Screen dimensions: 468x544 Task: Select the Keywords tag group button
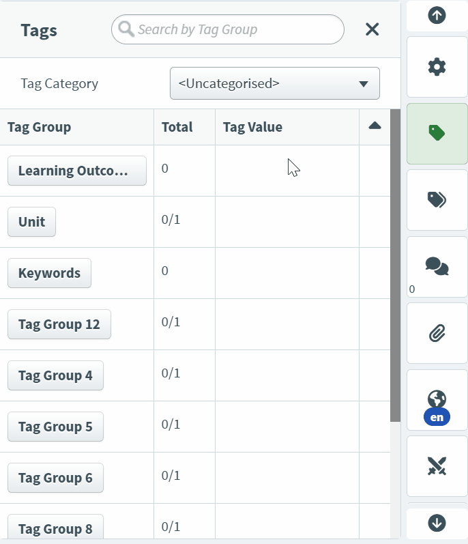(49, 273)
